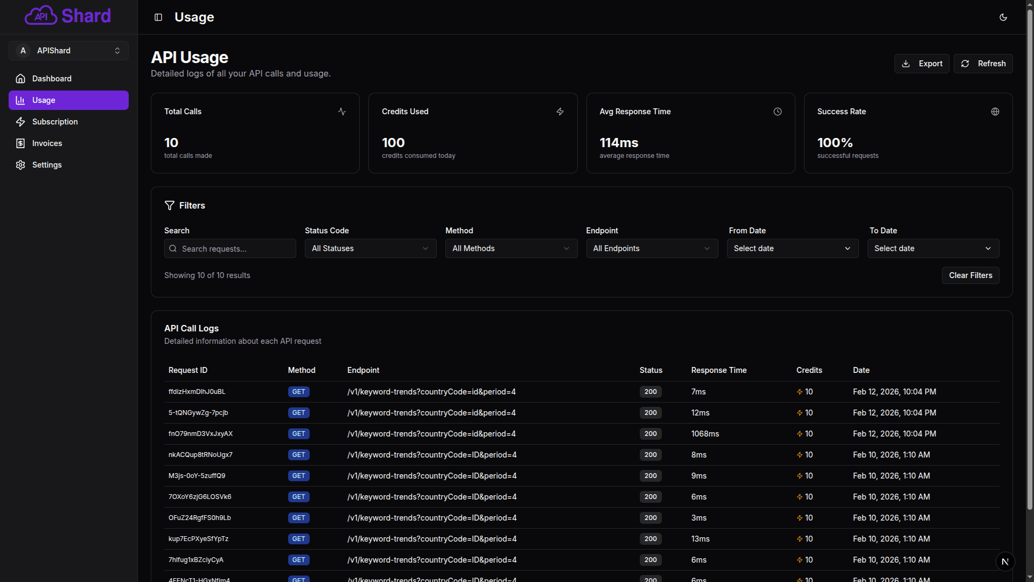The height and width of the screenshot is (582, 1034).
Task: Click the Request ID column header
Action: (x=188, y=370)
